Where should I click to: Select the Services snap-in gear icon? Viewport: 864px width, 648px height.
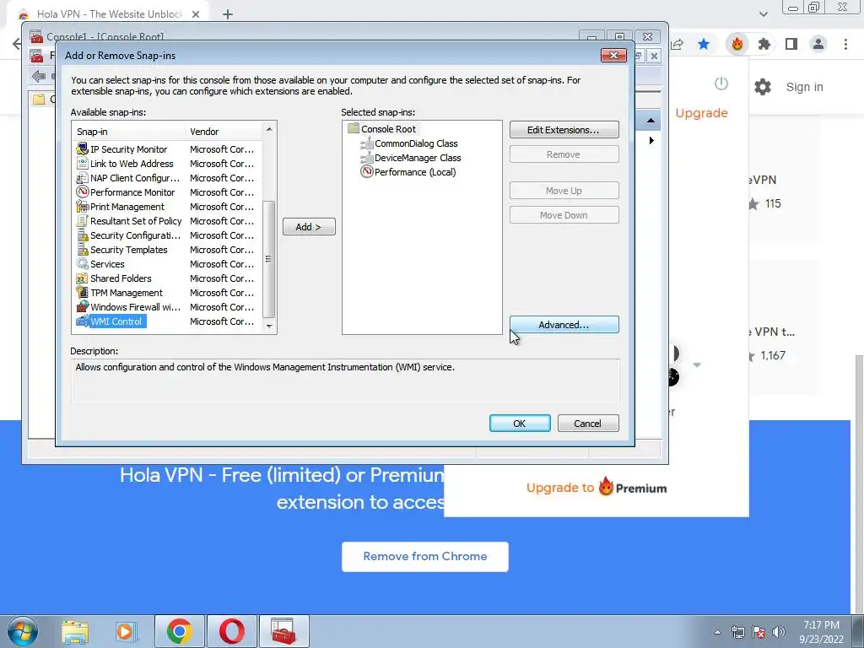pos(82,263)
